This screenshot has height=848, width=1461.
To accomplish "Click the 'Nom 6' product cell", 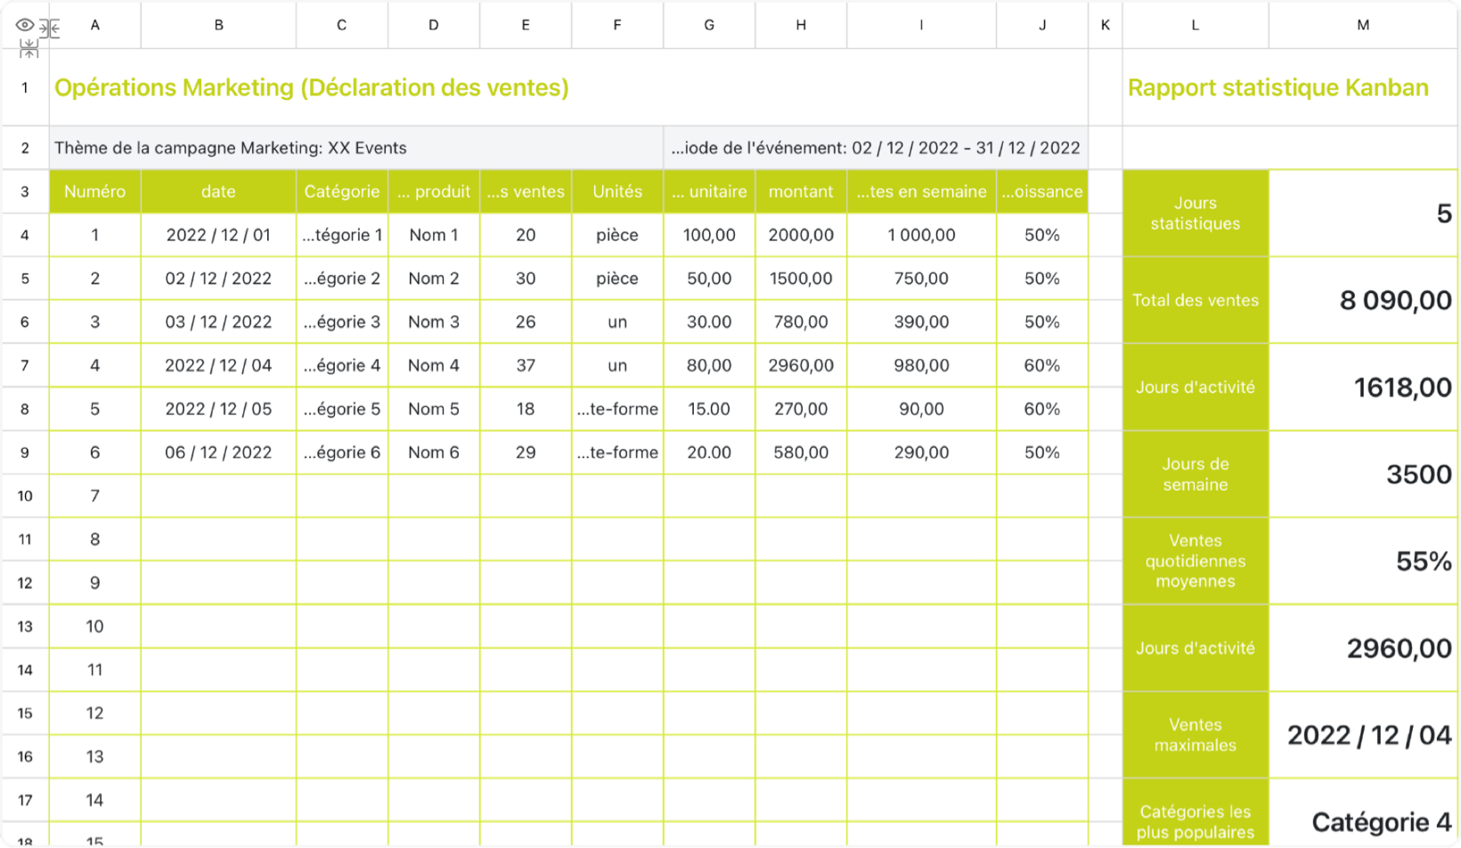I will (x=433, y=453).
